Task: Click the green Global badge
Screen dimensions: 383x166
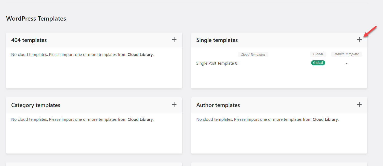Action: click(x=318, y=63)
